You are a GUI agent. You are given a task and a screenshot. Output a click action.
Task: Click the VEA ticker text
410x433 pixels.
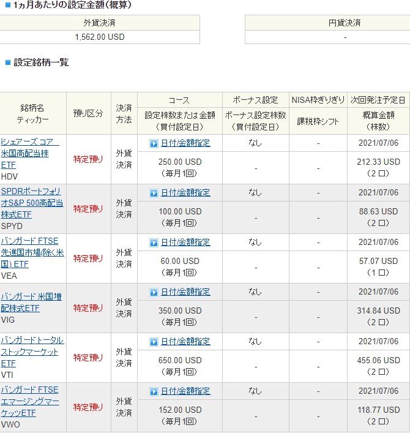[9, 276]
